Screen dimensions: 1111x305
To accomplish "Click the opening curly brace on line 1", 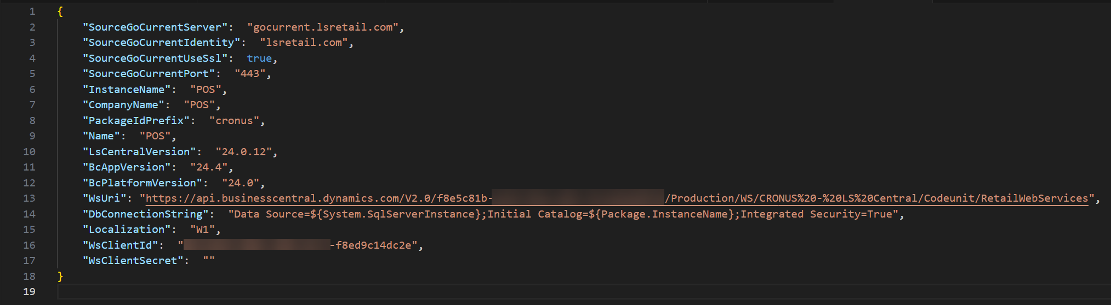I will pos(60,11).
